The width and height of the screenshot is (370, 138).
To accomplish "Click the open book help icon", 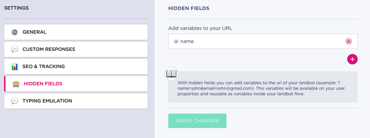I will tap(171, 74).
